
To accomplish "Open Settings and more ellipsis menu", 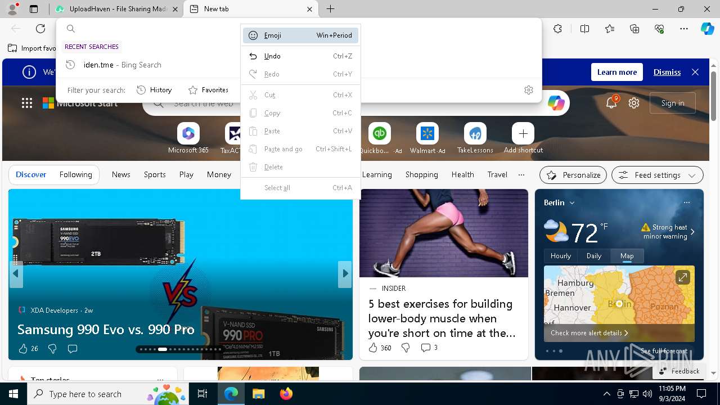I will (684, 29).
